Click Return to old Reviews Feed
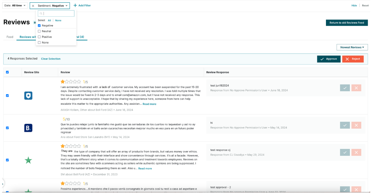 click(347, 23)
